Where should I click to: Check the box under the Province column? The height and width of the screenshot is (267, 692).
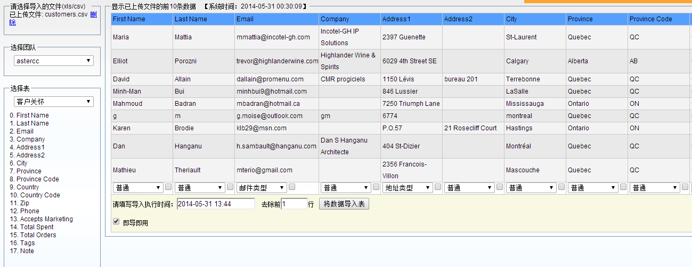tap(623, 187)
